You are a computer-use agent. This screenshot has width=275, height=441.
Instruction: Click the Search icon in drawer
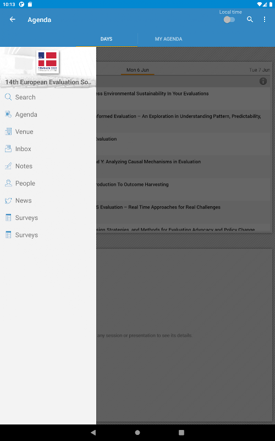pyautogui.click(x=8, y=98)
